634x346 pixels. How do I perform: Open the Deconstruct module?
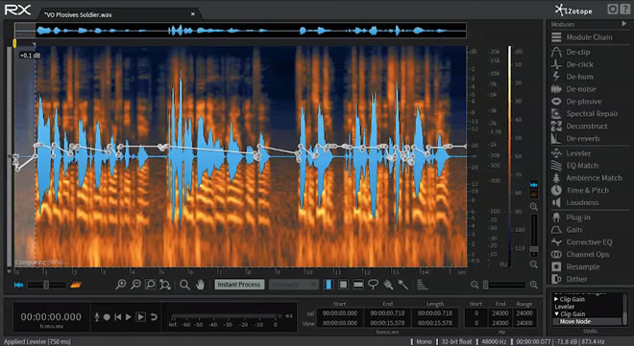pyautogui.click(x=579, y=127)
